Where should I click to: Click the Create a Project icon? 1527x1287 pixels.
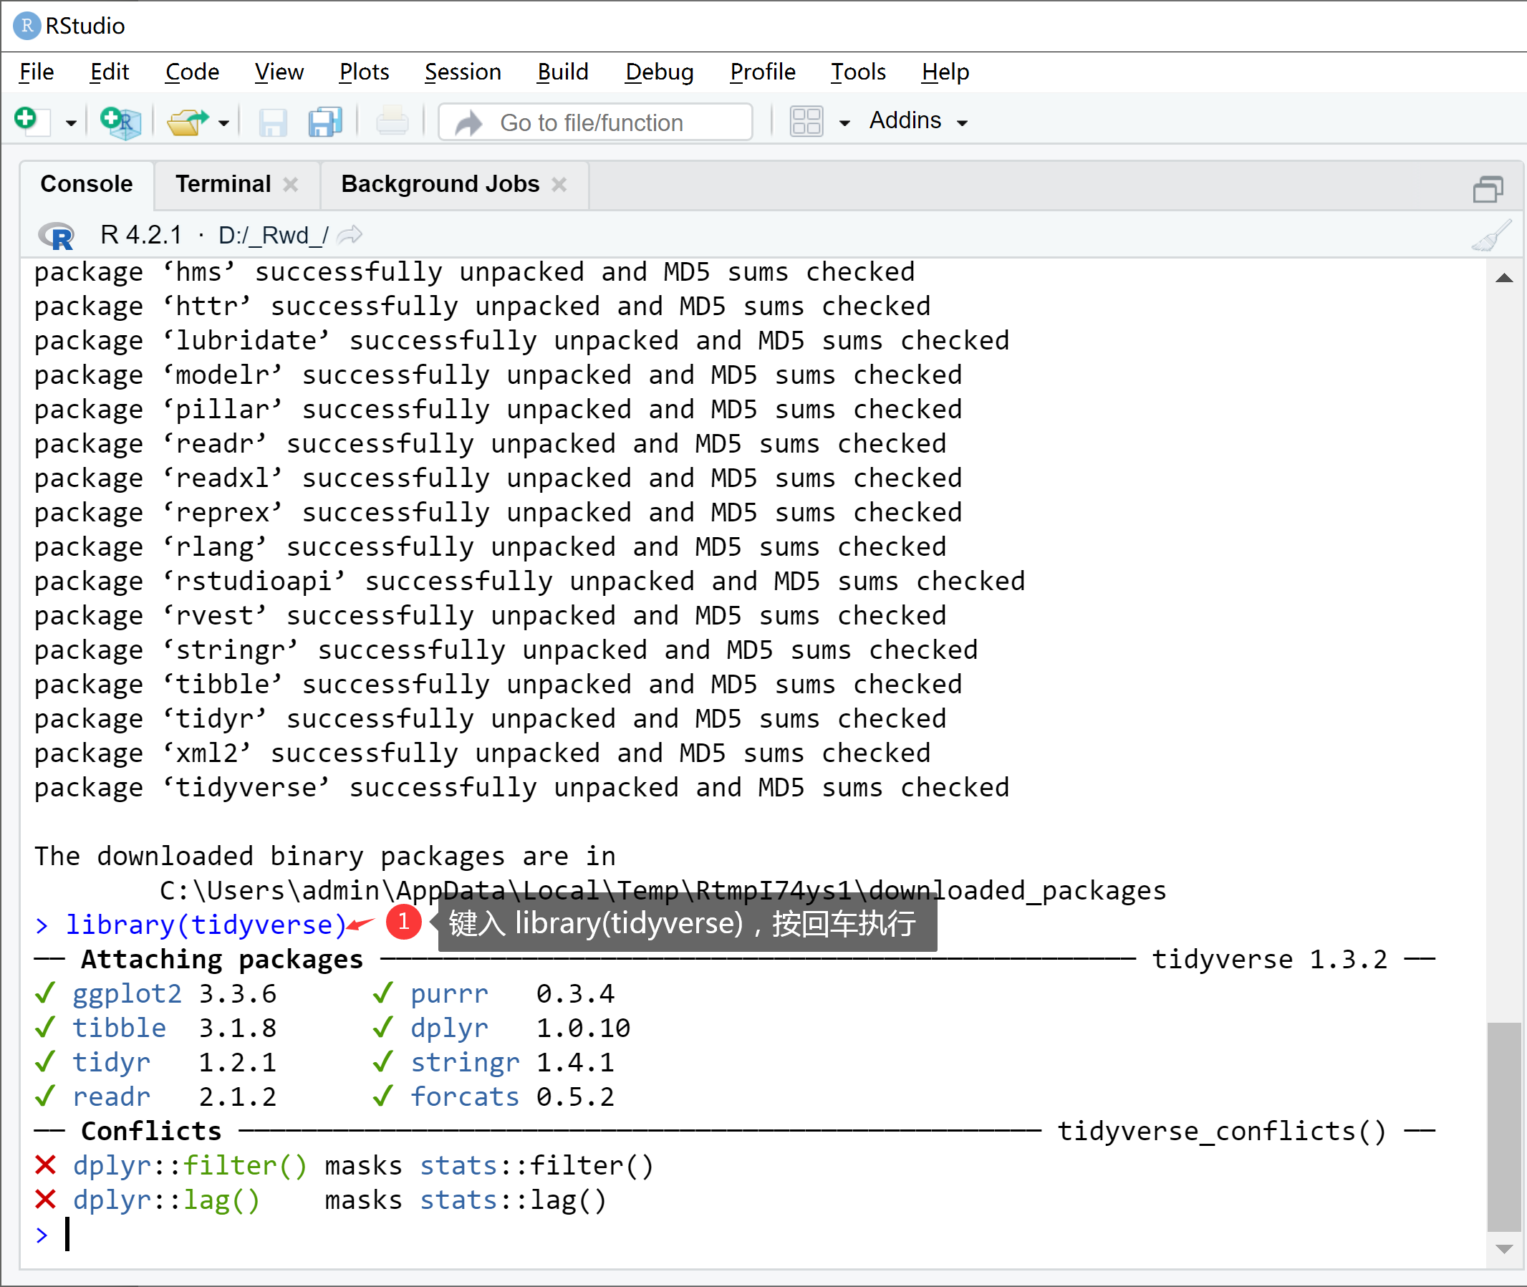[120, 122]
